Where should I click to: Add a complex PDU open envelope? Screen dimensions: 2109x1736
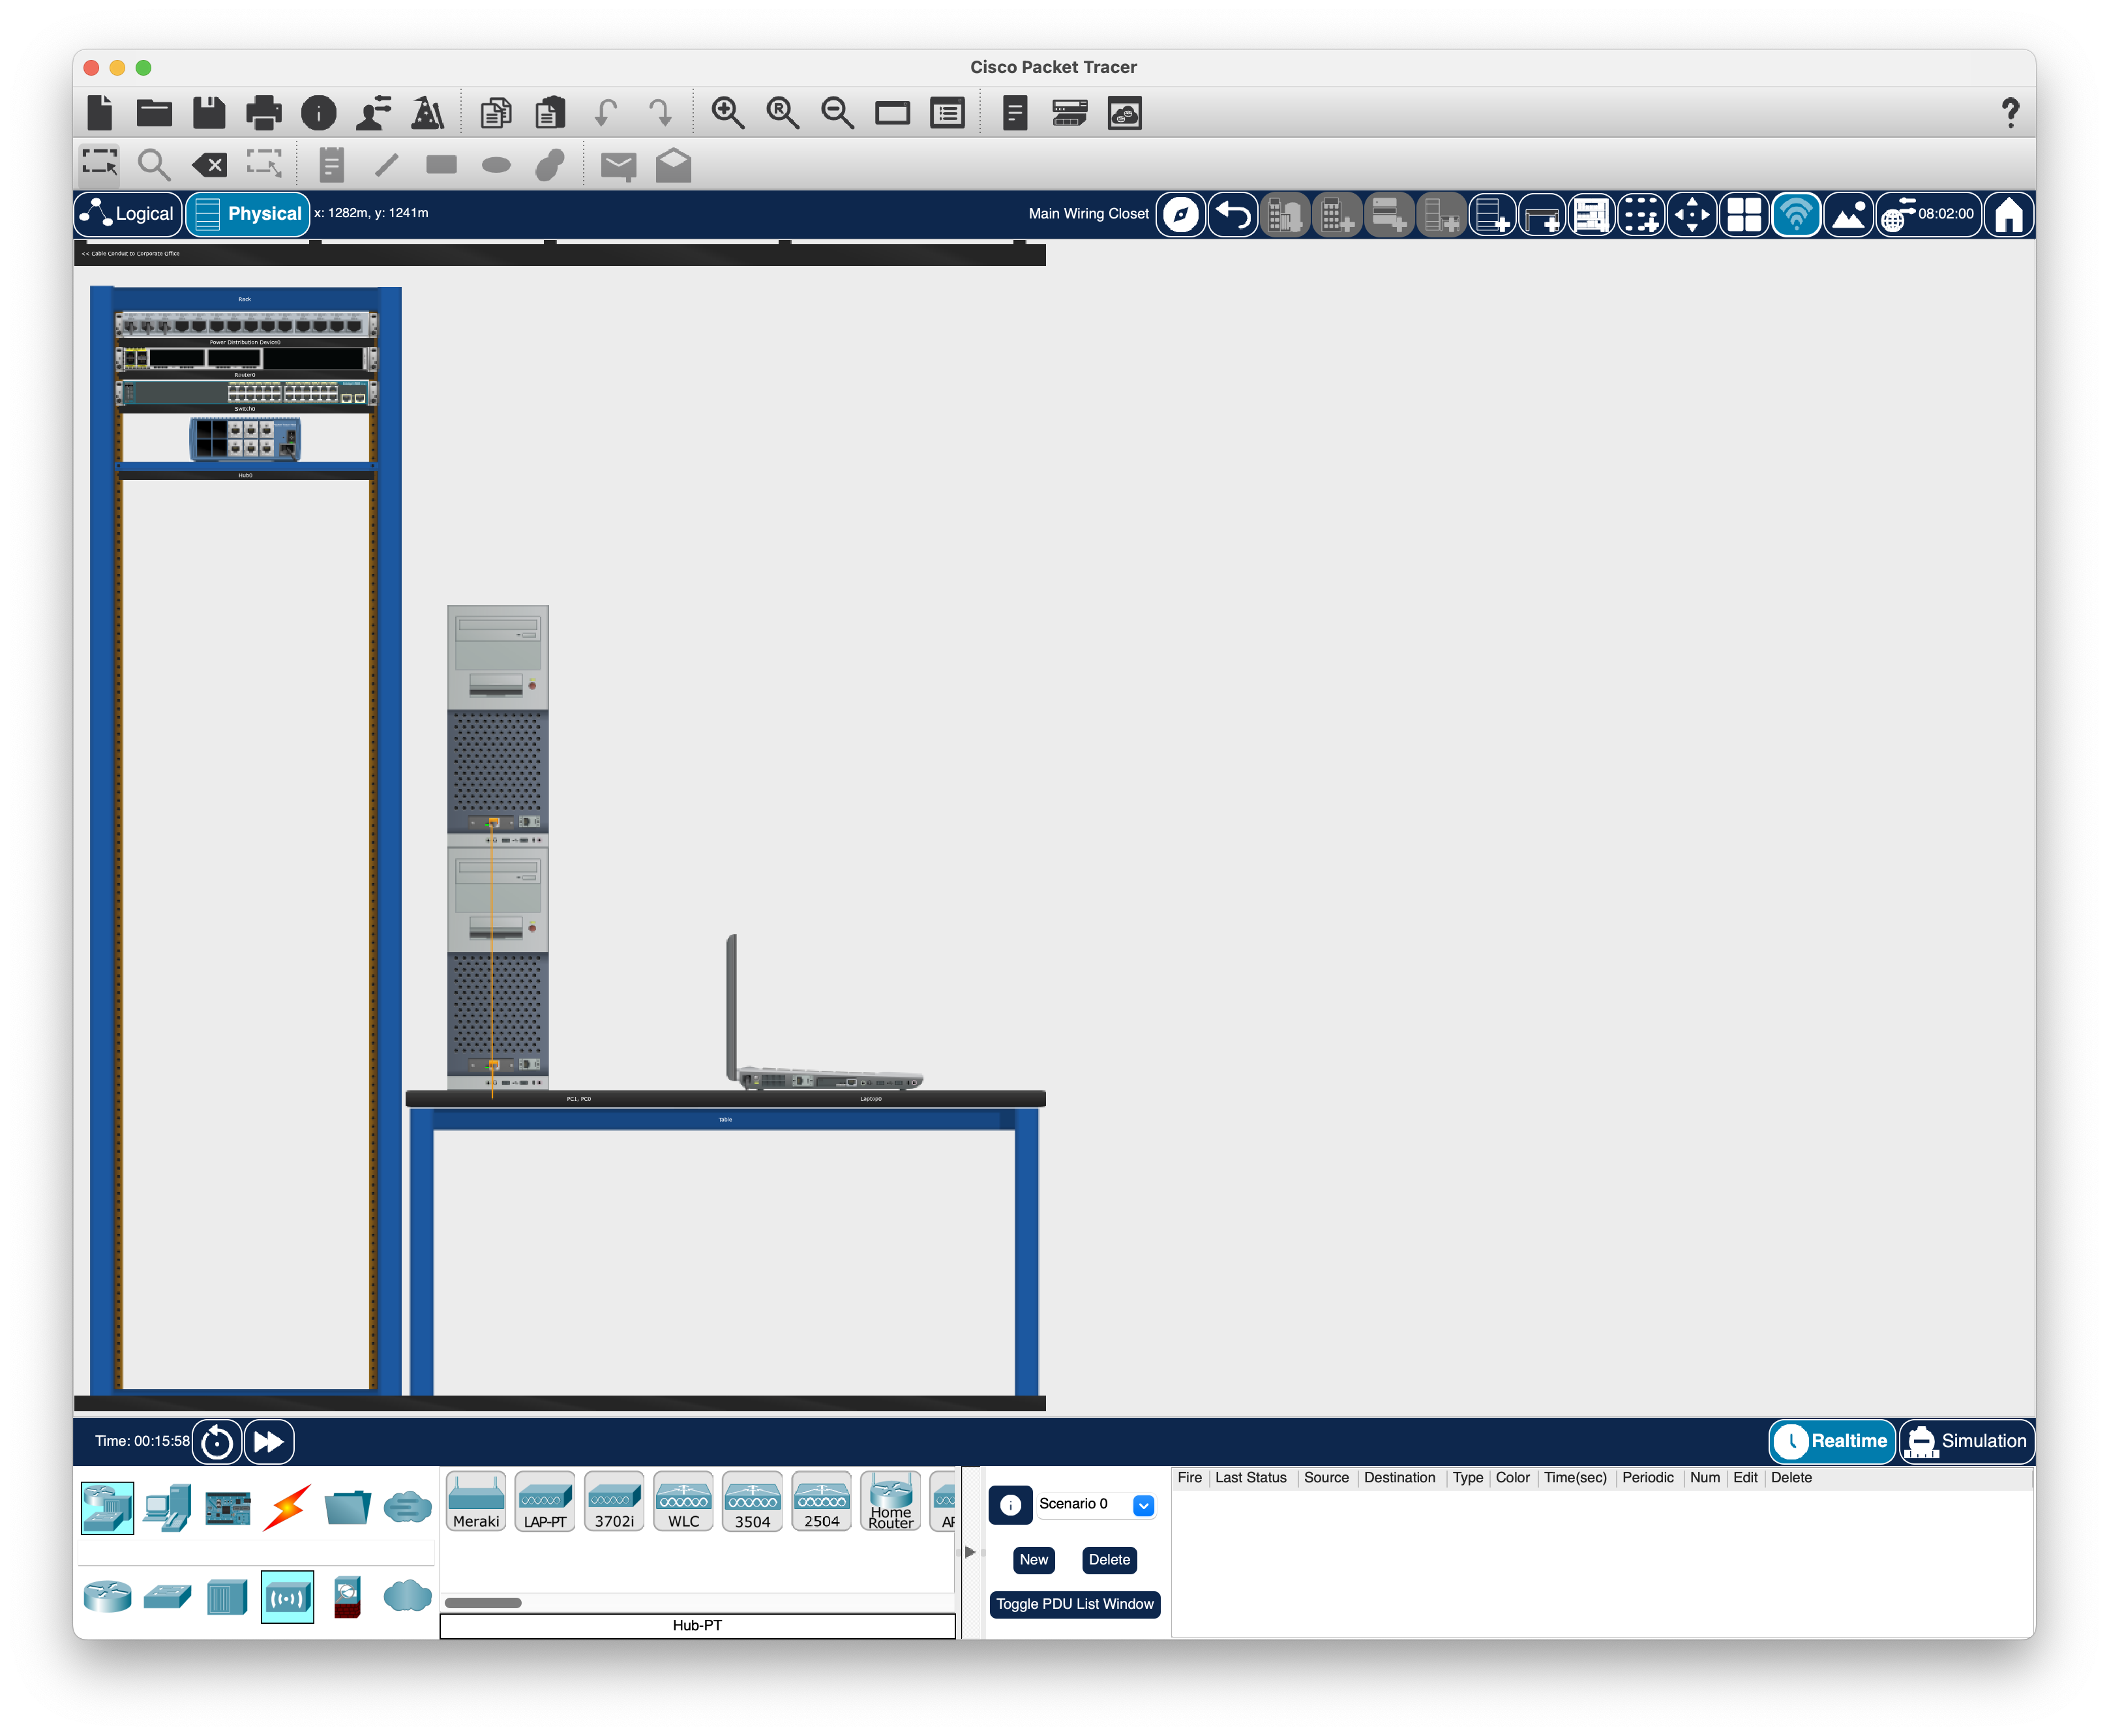[674, 165]
